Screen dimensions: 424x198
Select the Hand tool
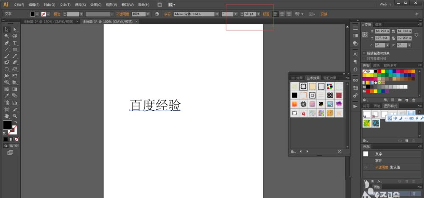pos(7,116)
